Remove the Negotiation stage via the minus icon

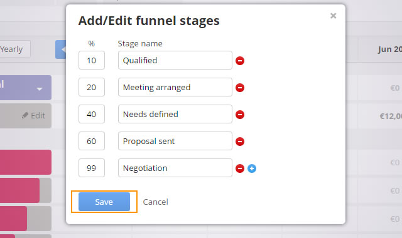pyautogui.click(x=240, y=168)
